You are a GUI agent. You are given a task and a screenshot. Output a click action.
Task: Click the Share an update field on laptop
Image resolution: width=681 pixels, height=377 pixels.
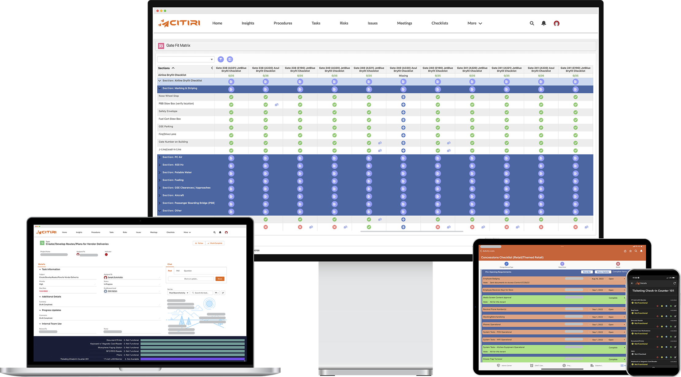click(x=191, y=279)
